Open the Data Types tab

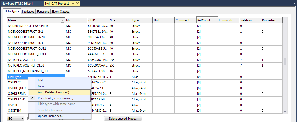(x=12, y=11)
